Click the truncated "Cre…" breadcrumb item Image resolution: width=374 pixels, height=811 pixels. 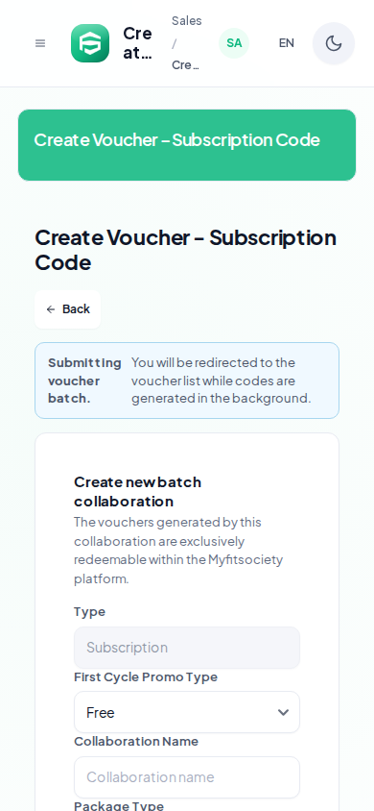pos(186,65)
